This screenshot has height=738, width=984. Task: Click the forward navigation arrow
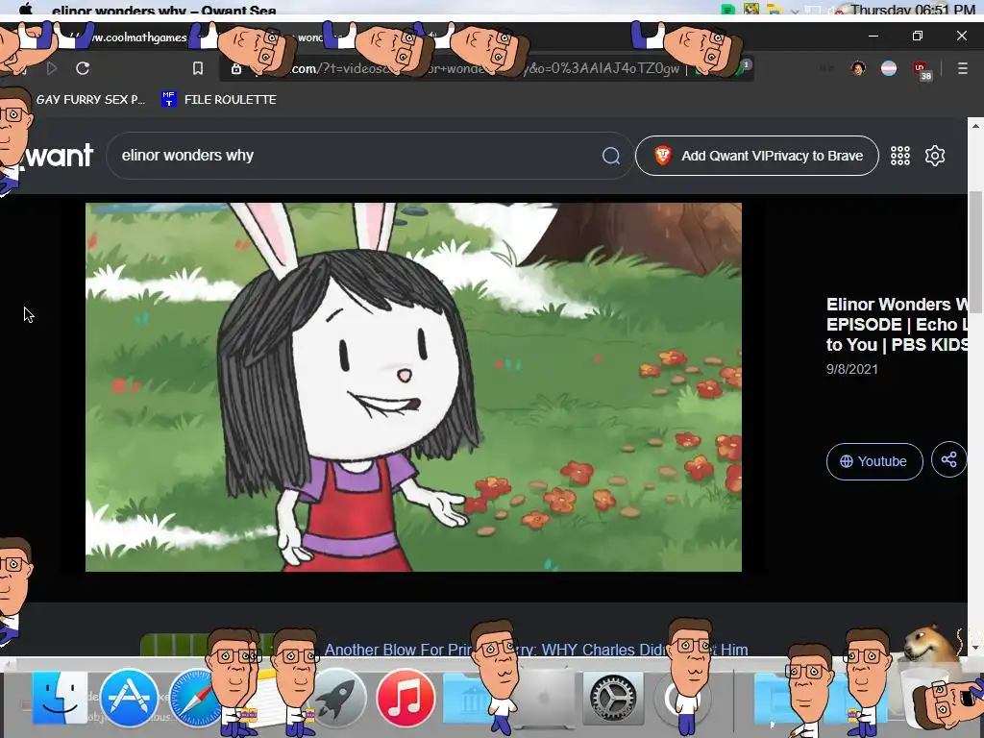coord(52,68)
